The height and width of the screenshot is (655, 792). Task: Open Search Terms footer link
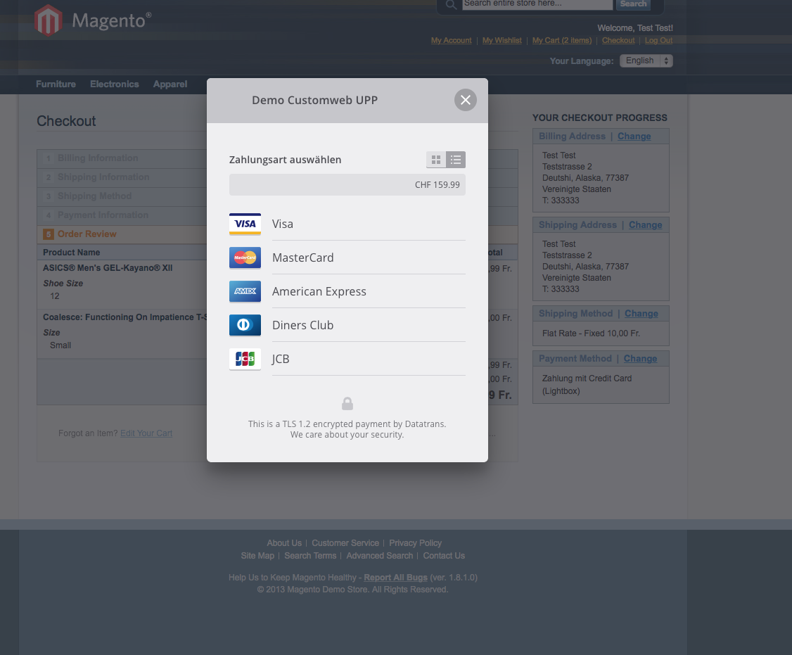(x=310, y=555)
